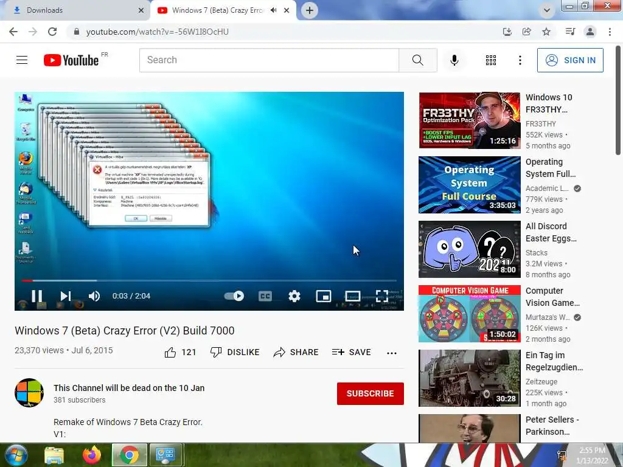Open Operating System Full Course thumbnail
The height and width of the screenshot is (467, 623).
tap(469, 185)
